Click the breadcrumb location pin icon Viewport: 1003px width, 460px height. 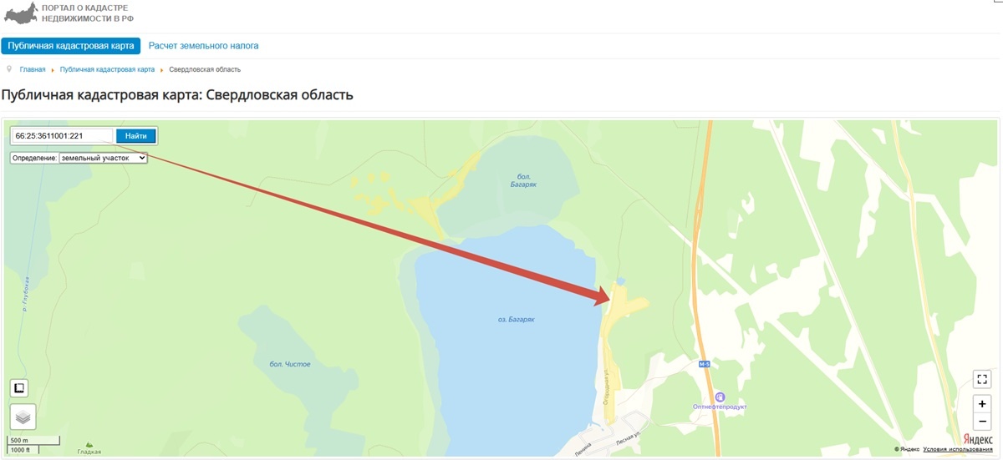pos(8,68)
